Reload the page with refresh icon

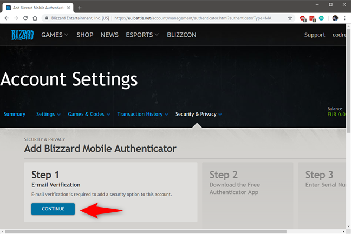25,18
